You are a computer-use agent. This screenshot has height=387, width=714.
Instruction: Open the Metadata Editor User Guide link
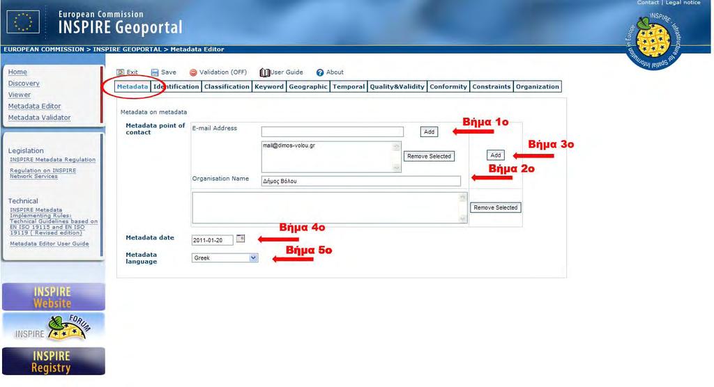(x=50, y=244)
